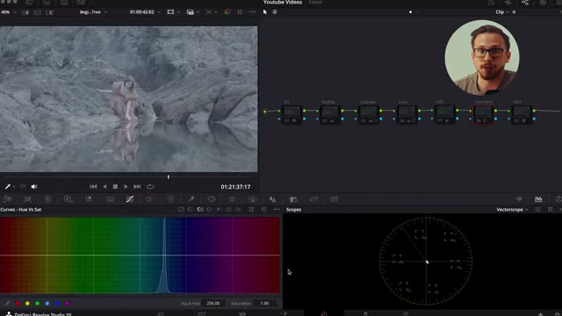Click the viewer scrubber playhead

(168, 176)
